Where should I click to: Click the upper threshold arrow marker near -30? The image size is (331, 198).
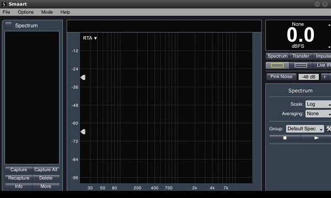pyautogui.click(x=83, y=78)
